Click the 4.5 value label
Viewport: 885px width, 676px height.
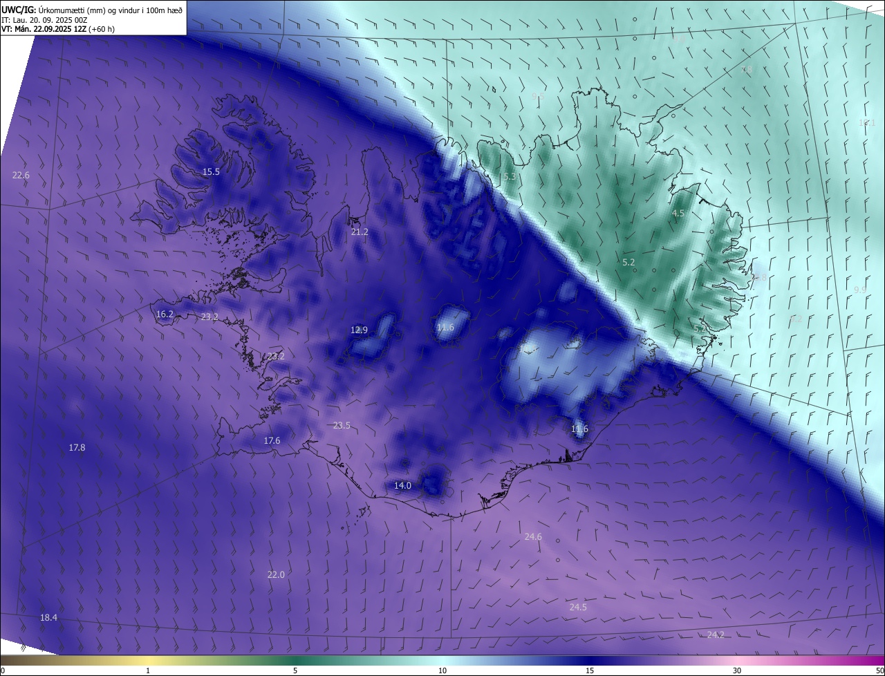coord(678,214)
